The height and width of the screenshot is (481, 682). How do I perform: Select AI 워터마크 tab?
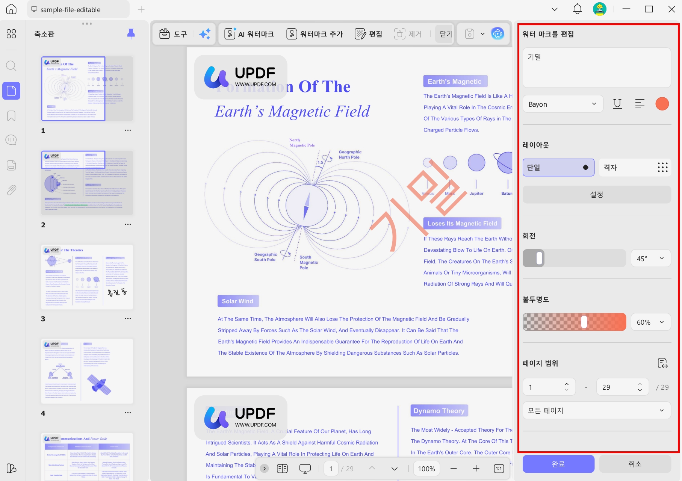[x=249, y=34]
